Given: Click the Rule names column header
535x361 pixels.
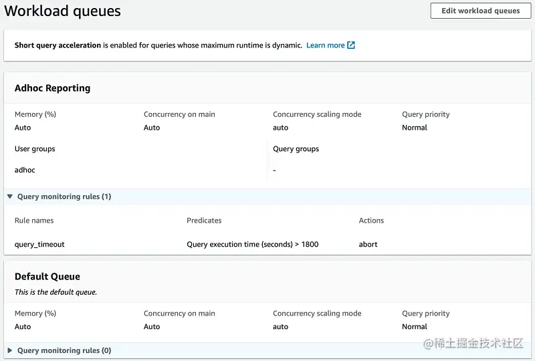Looking at the screenshot, I should pyautogui.click(x=34, y=221).
